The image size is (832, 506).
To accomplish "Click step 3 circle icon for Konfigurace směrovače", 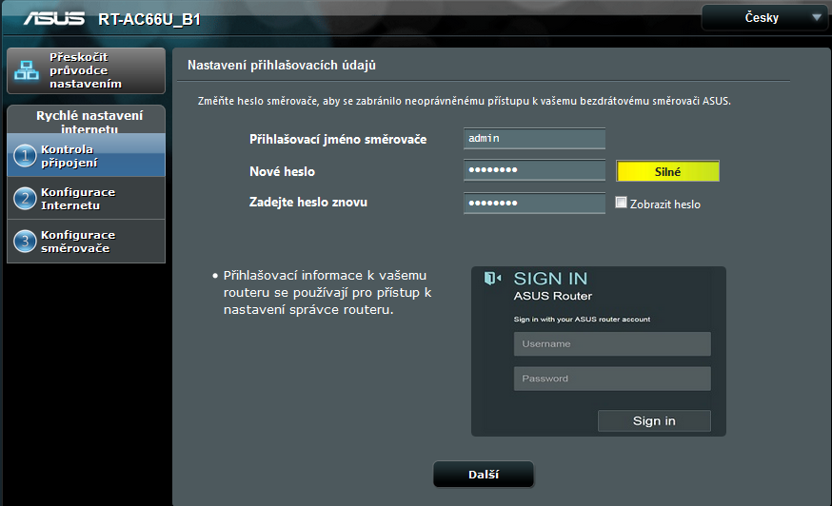I will coord(26,242).
